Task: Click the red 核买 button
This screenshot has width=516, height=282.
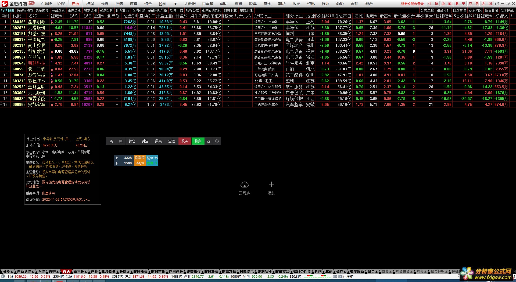Action: click(185, 141)
